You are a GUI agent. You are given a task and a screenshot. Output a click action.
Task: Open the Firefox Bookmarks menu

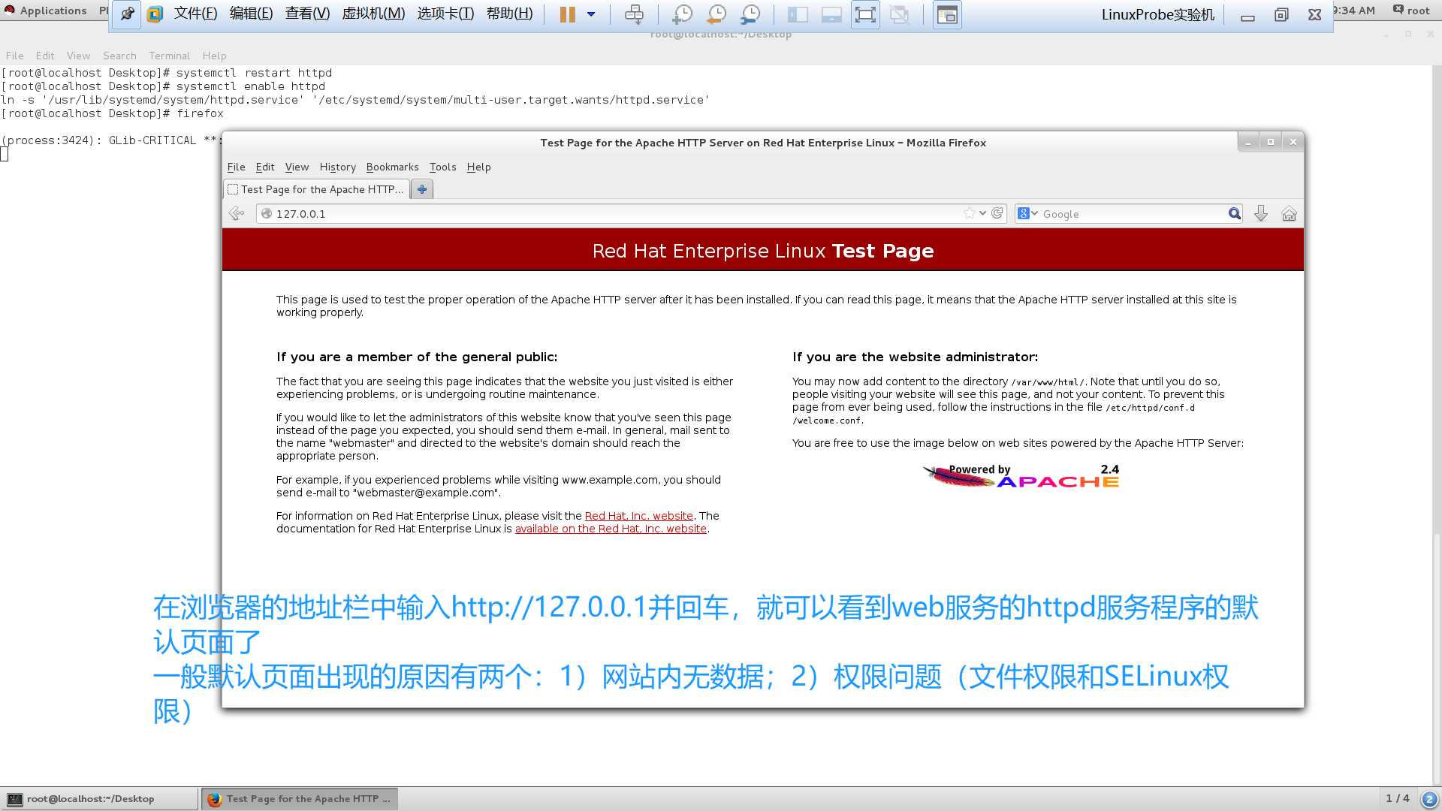[392, 167]
